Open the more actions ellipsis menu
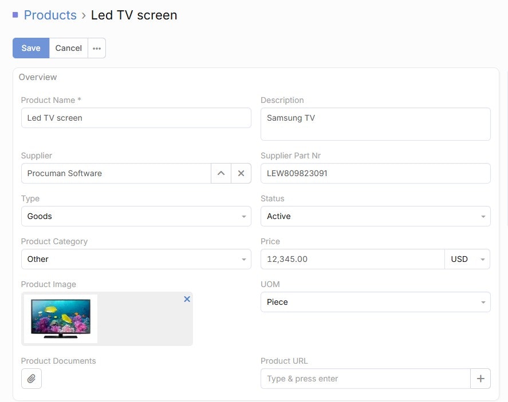This screenshot has height=402, width=508. (96, 48)
